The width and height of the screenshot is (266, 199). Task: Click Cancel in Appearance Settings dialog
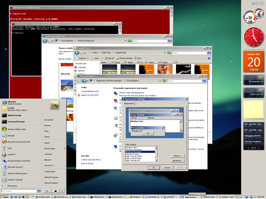[167, 168]
